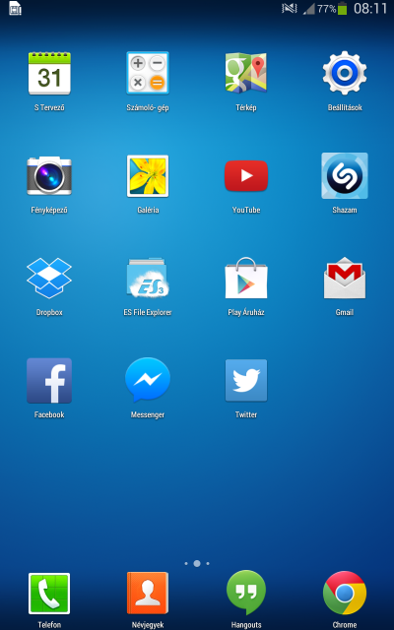Viewport: 394px width, 630px height.
Task: Tap the SIM card notification icon
Action: 16,9
